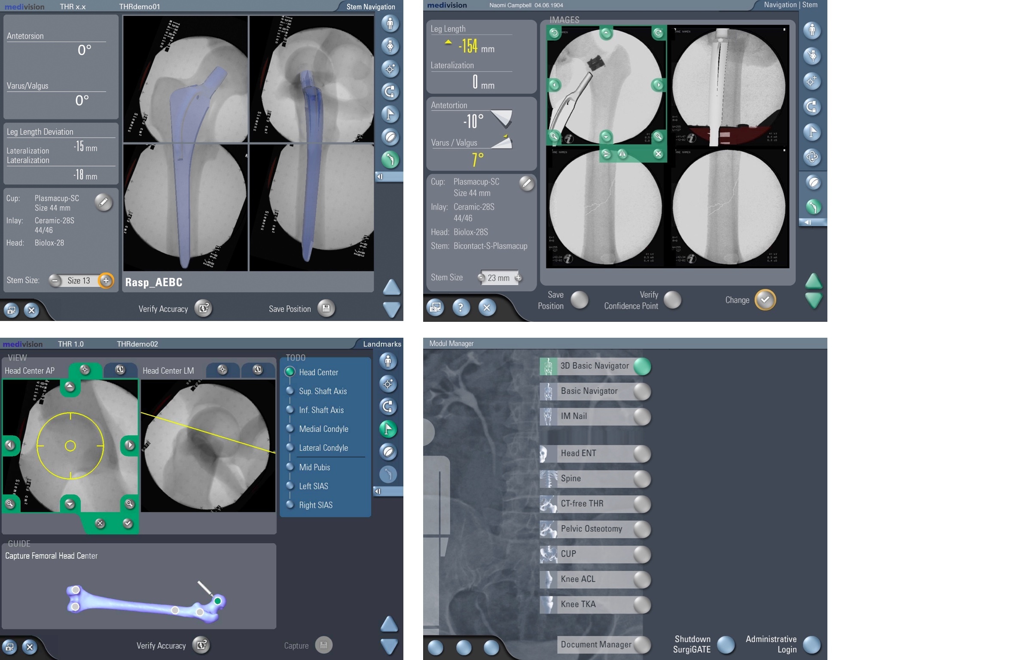Click the pencil edit icon beside Plasmacup-SC cup
The image size is (1031, 660).
tap(103, 202)
